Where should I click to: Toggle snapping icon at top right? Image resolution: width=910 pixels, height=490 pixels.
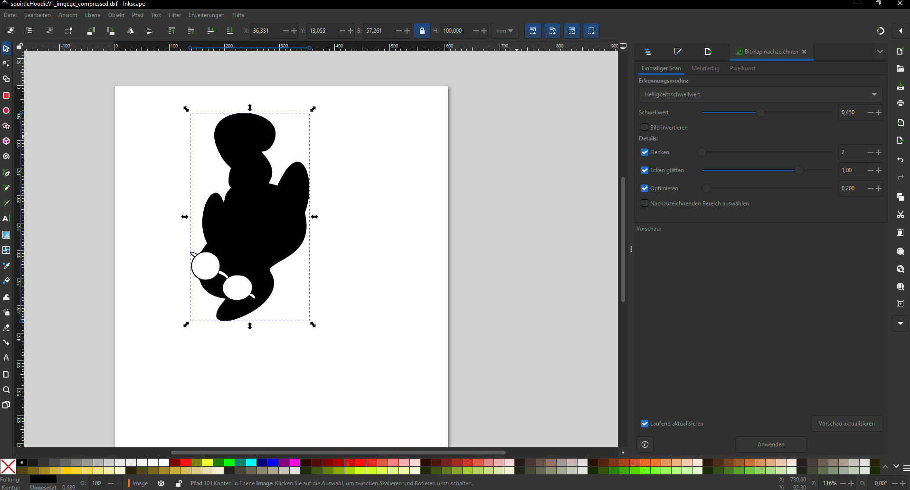(880, 31)
